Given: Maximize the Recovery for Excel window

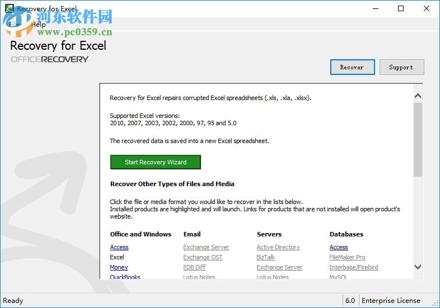Looking at the screenshot, I should point(401,8).
